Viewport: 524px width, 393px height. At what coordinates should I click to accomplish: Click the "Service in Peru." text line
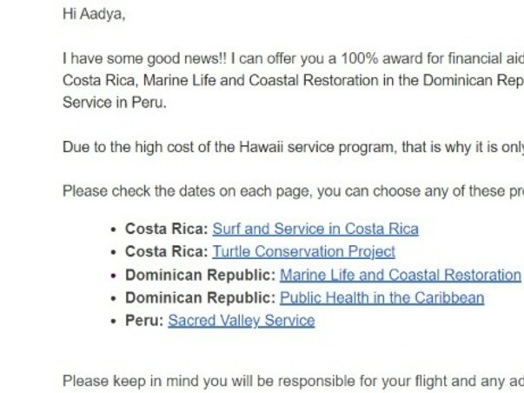114,103
